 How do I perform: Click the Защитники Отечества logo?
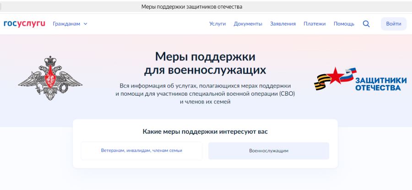coord(360,79)
